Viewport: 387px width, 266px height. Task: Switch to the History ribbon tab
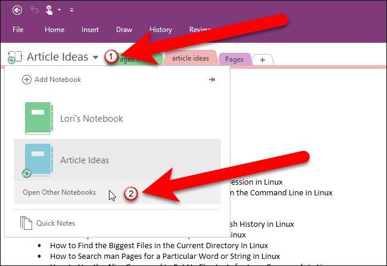(161, 30)
